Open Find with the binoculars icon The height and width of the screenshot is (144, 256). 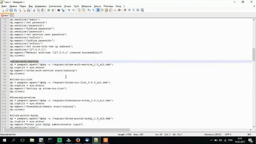[59, 10]
